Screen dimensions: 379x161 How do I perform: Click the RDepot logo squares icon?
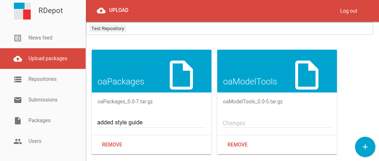(22, 11)
